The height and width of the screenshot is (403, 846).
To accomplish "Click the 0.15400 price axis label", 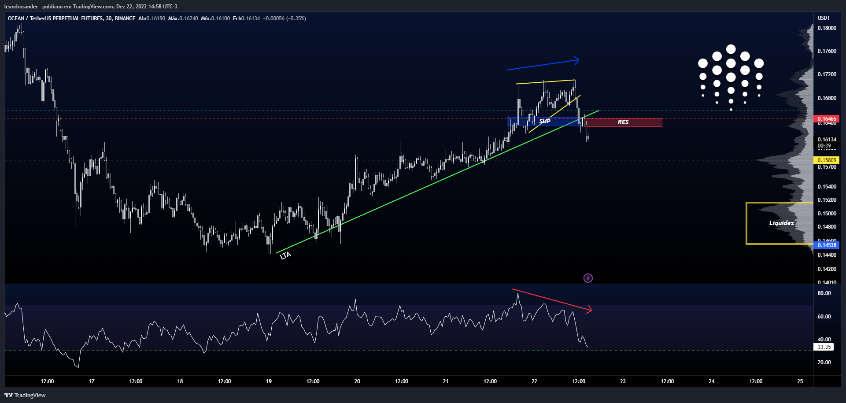I will click(x=827, y=187).
